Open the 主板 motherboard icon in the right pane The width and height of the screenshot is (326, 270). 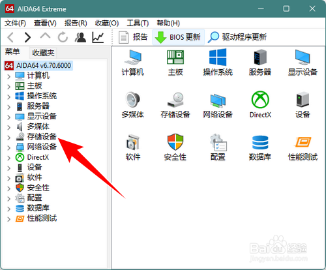click(175, 63)
